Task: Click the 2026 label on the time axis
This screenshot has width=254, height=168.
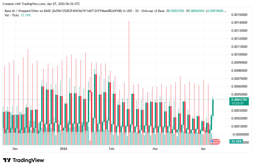Action: pos(63,149)
